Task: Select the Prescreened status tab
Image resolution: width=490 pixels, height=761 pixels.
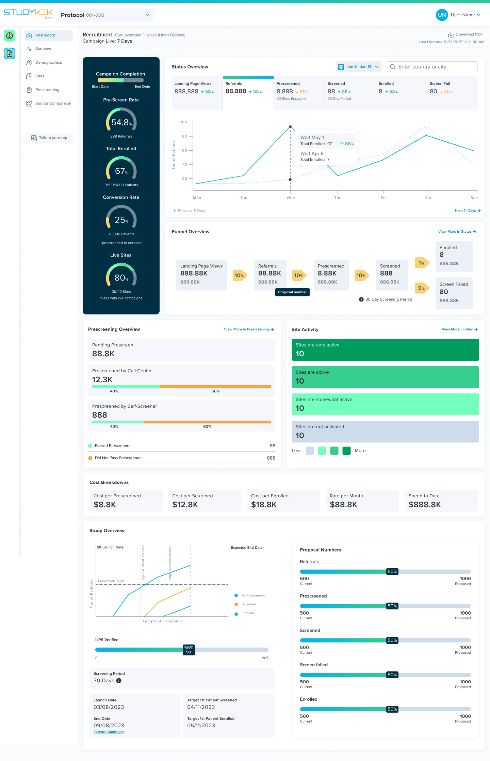Action: tap(299, 93)
